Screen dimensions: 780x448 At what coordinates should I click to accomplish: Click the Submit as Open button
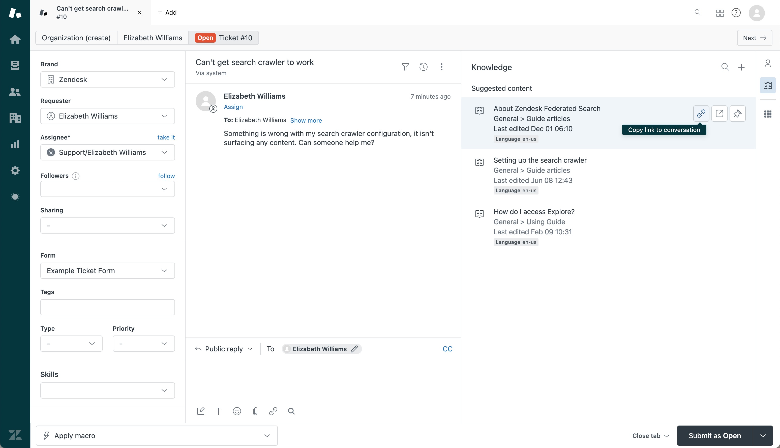click(x=715, y=435)
